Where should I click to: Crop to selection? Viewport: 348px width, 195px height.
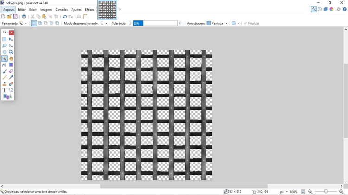point(50,16)
